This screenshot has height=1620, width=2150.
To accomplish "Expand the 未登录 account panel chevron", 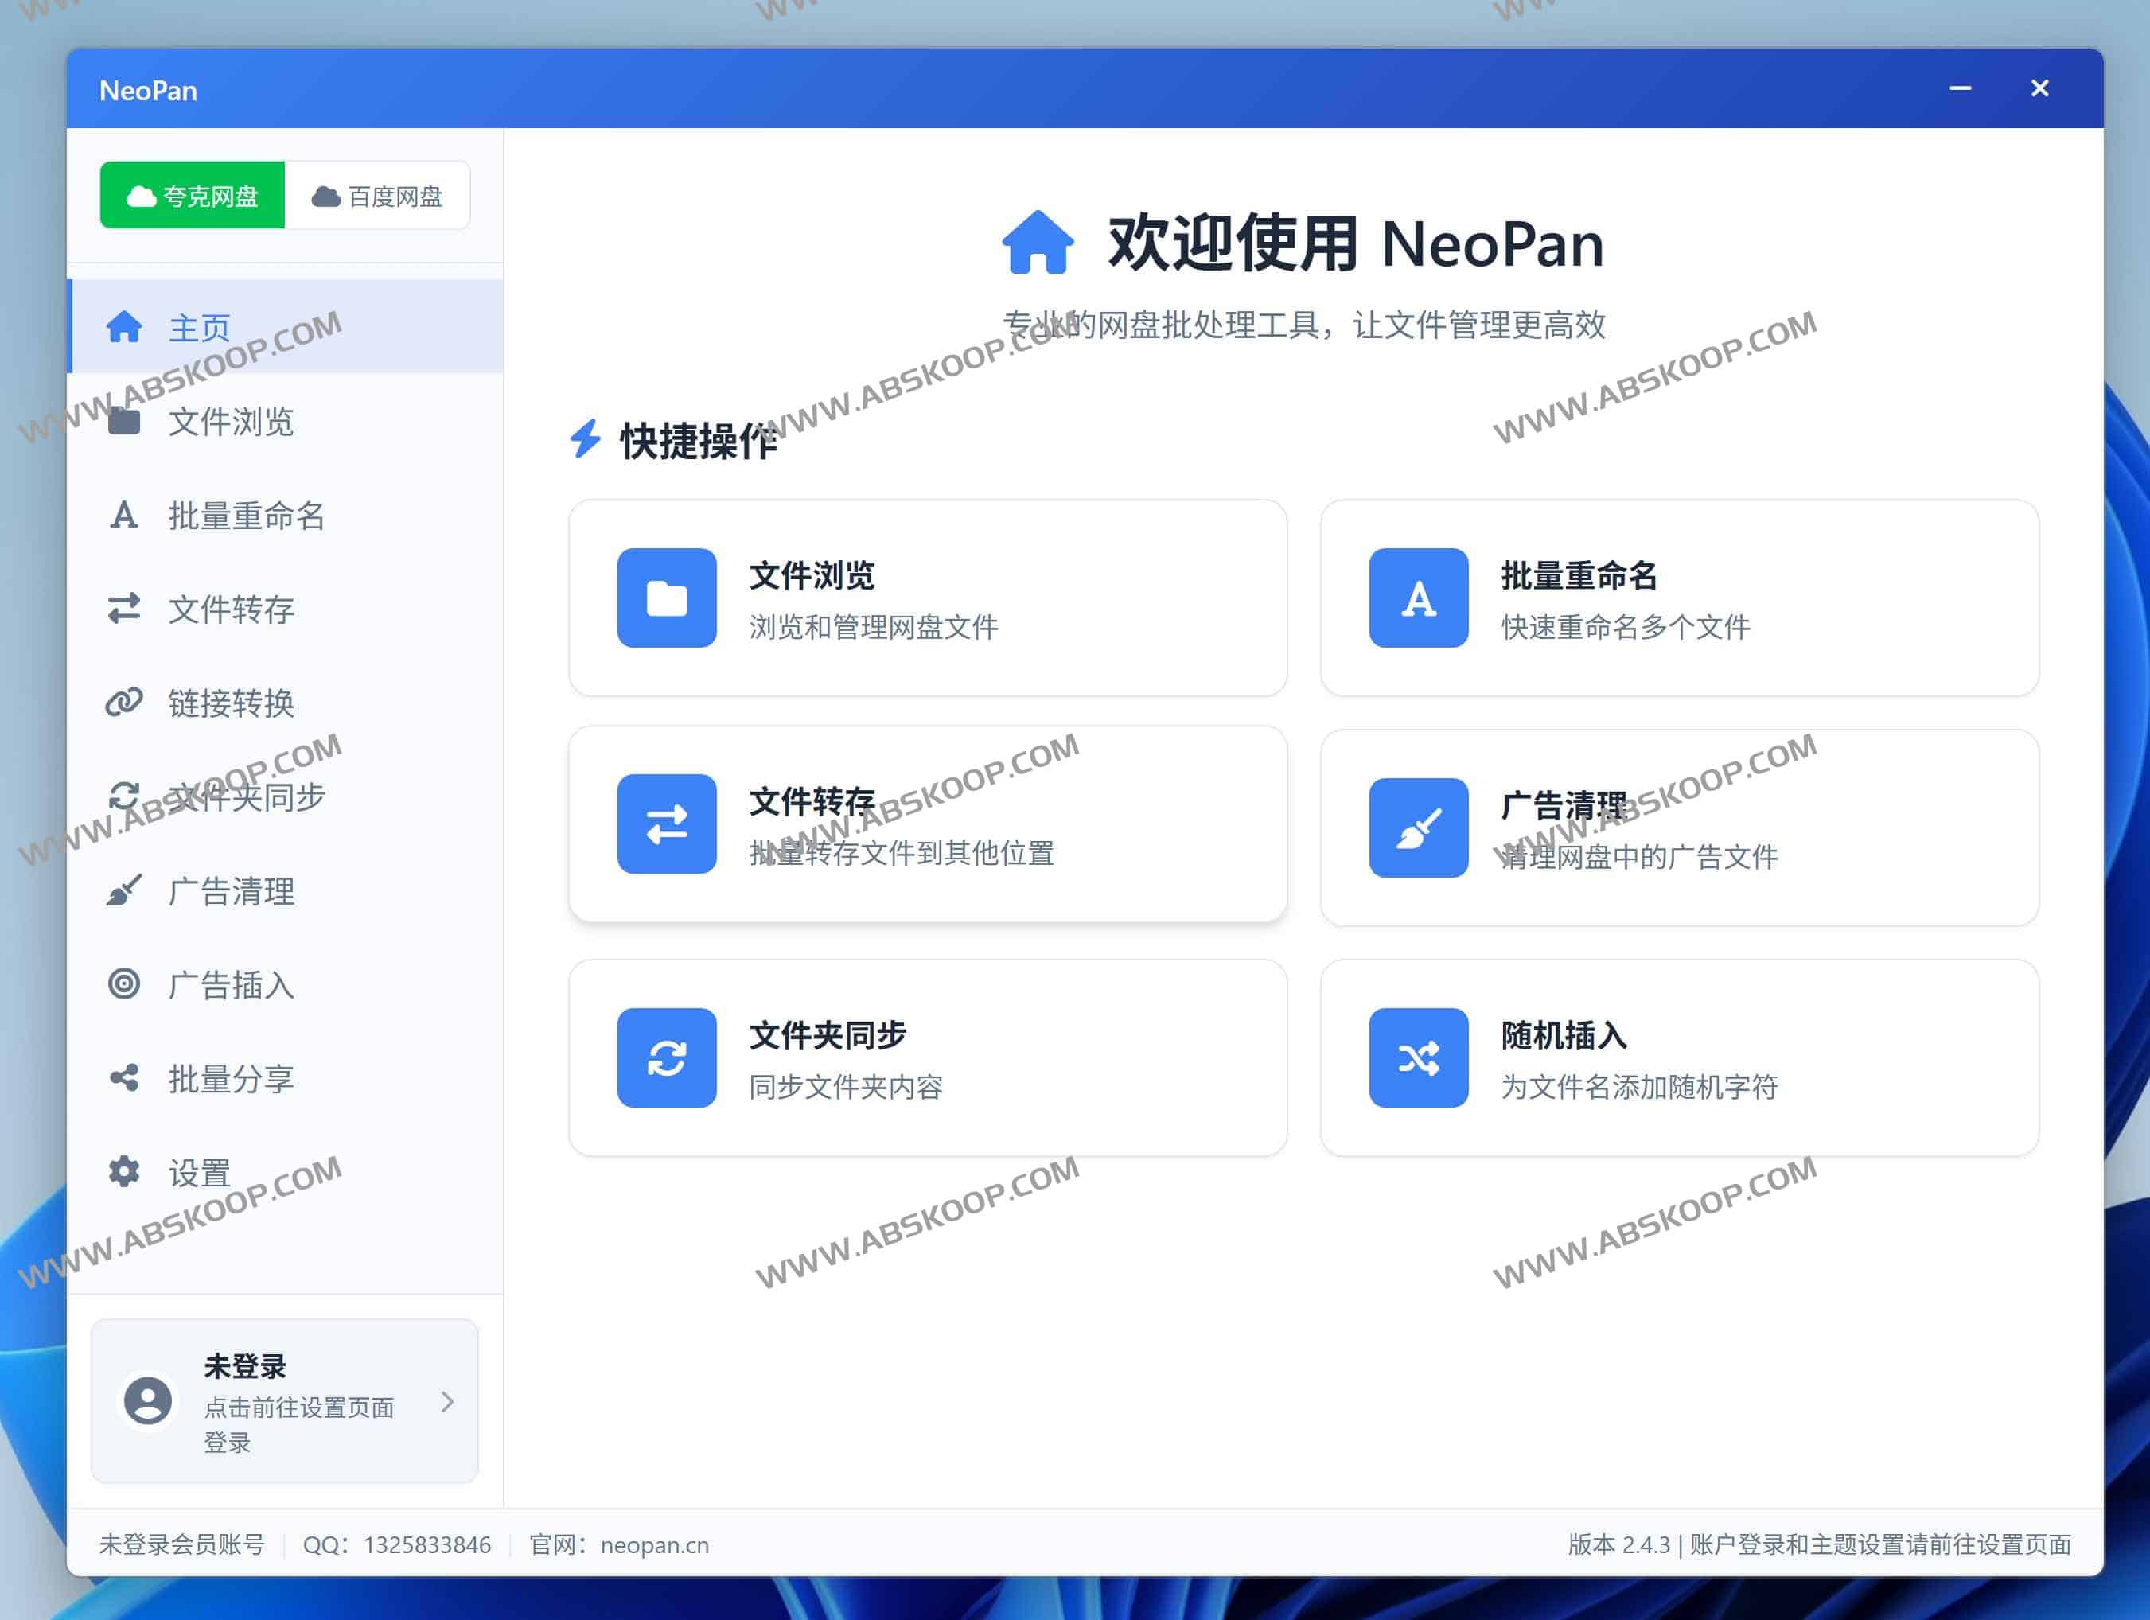I will tap(448, 1401).
